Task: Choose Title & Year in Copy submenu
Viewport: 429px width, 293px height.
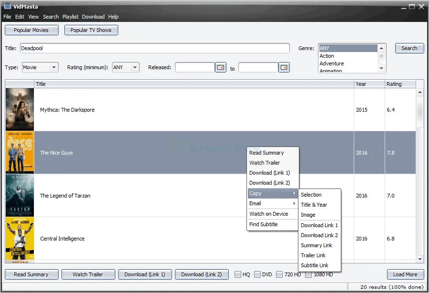Action: point(319,205)
